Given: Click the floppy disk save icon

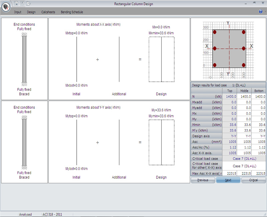Looking at the screenshot, I should point(22,3).
